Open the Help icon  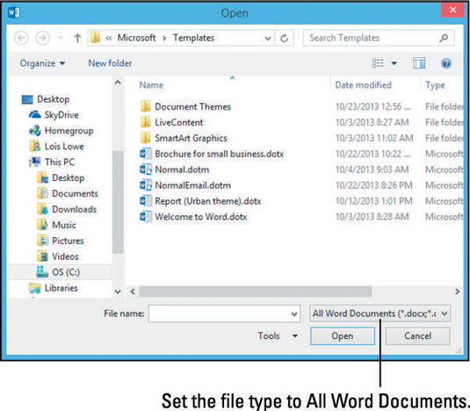point(446,63)
